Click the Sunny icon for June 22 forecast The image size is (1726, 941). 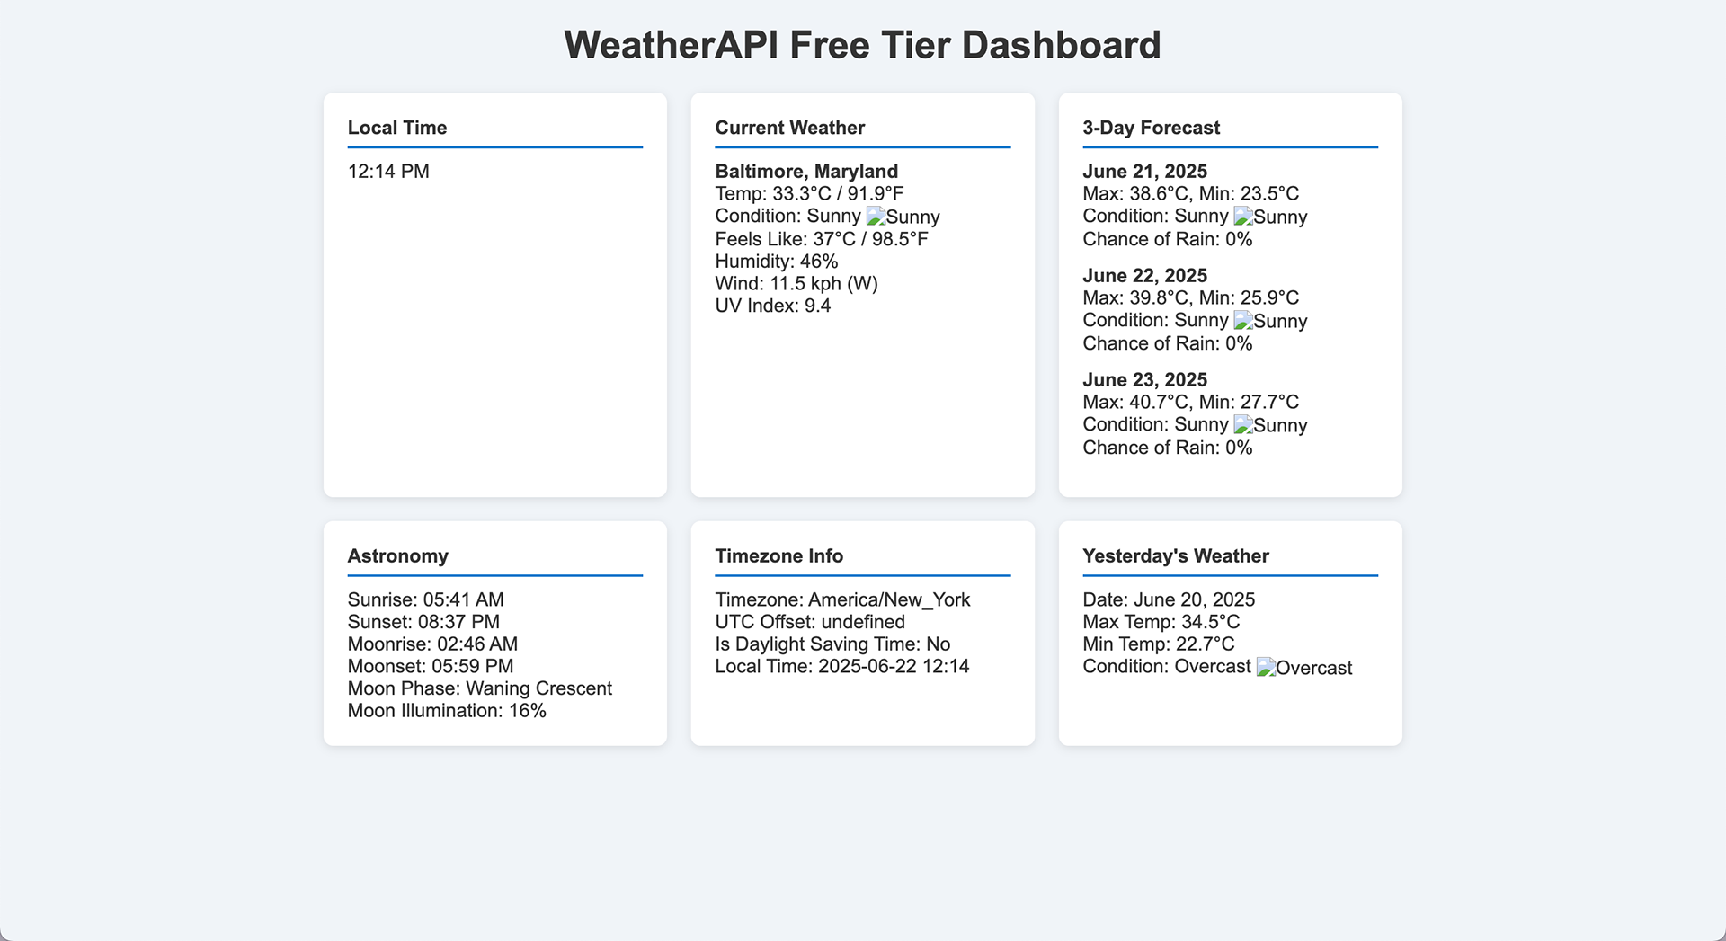(x=1270, y=321)
